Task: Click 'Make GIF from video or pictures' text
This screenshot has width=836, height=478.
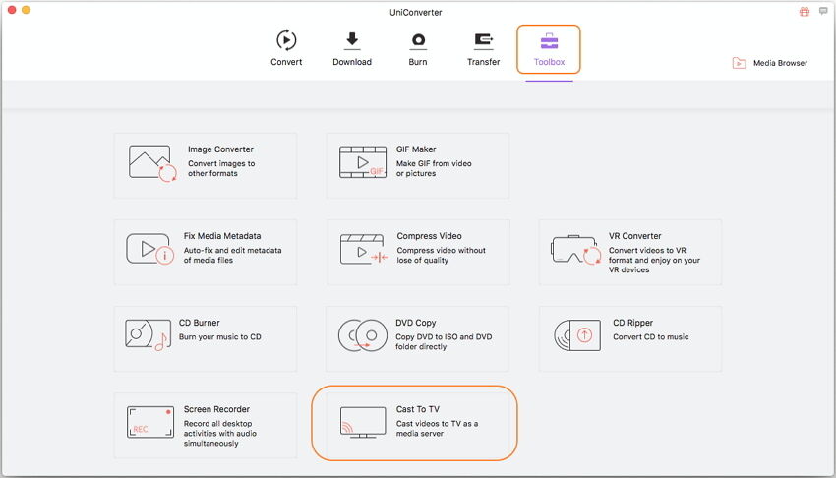Action: (x=434, y=168)
